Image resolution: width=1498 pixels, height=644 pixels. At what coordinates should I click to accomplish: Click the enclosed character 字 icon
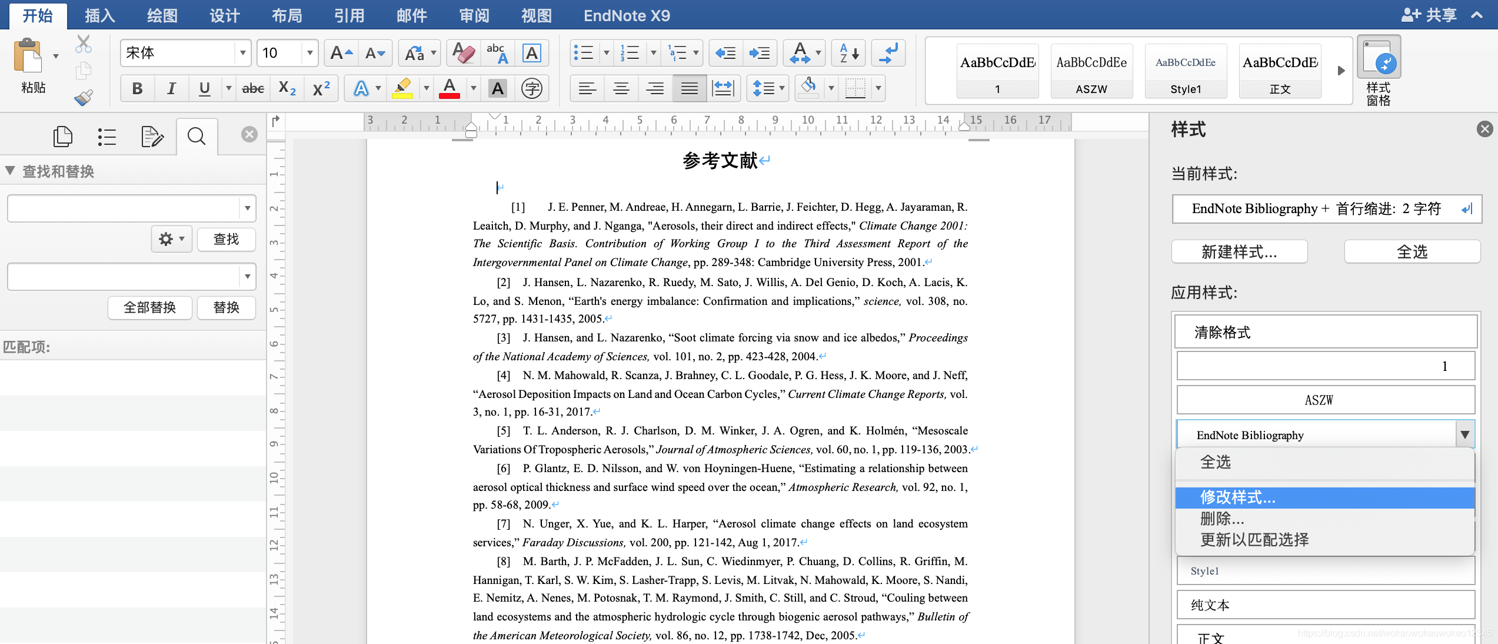pyautogui.click(x=531, y=89)
